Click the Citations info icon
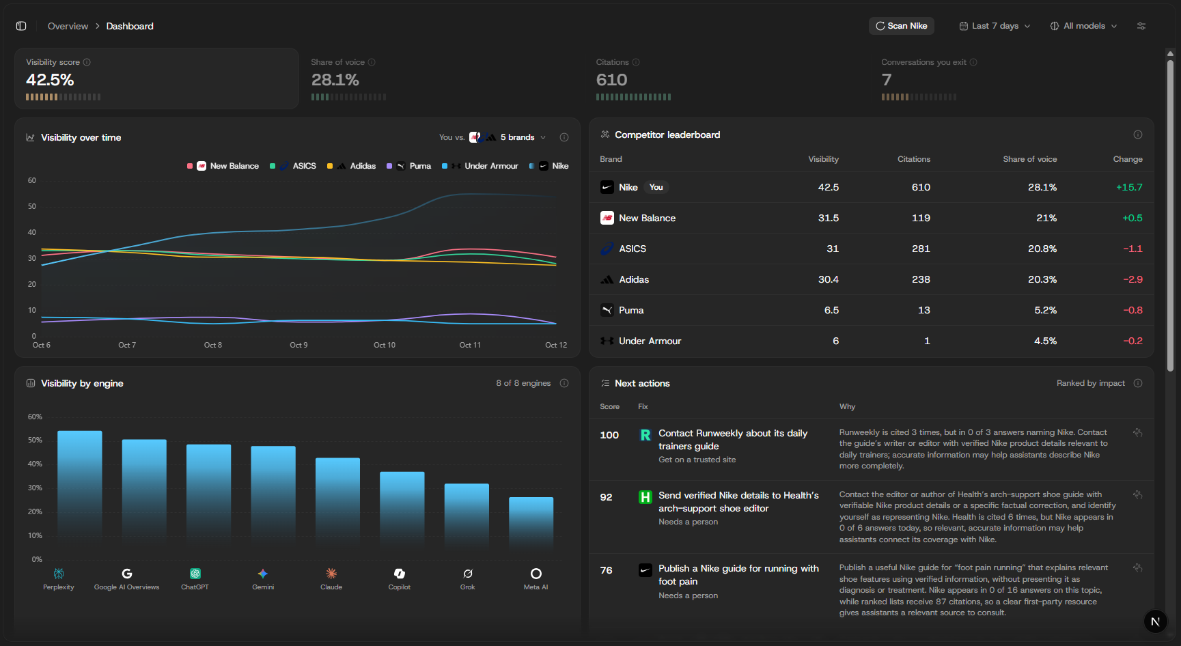This screenshot has height=646, width=1181. (x=636, y=62)
